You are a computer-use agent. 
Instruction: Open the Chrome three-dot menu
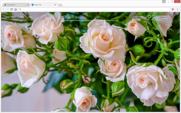click(177, 9)
